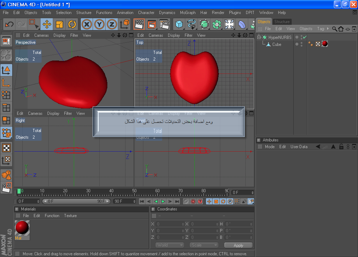Select the Live Selection tool
Screen dimensions: 358x257
(34, 24)
